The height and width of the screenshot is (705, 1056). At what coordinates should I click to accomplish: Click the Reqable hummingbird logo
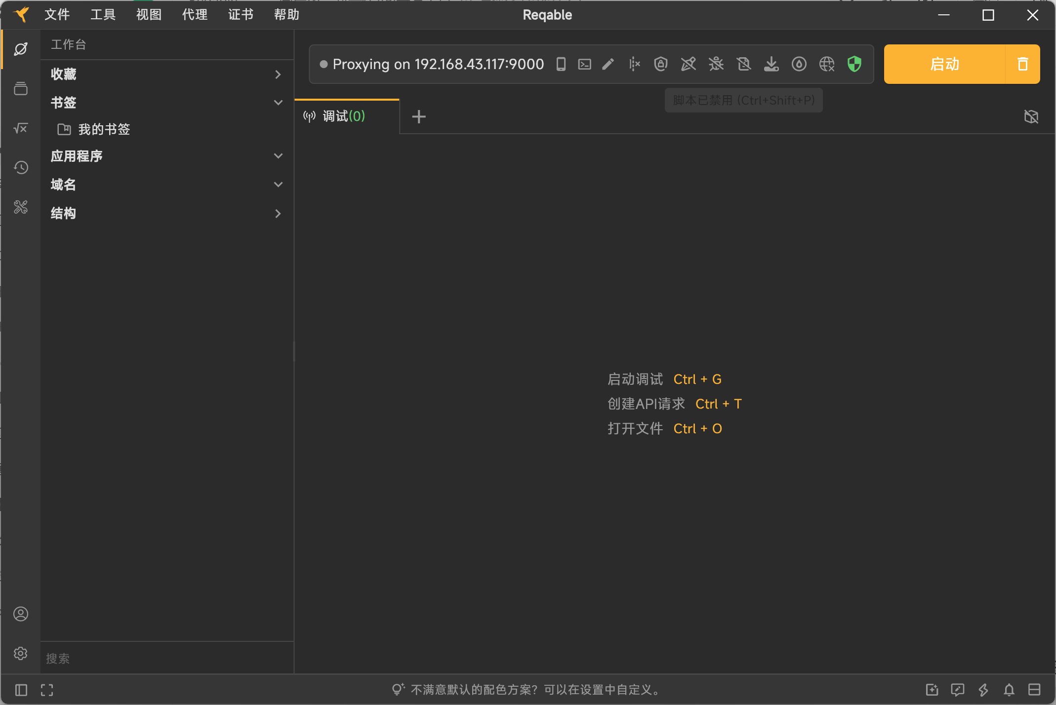click(21, 15)
